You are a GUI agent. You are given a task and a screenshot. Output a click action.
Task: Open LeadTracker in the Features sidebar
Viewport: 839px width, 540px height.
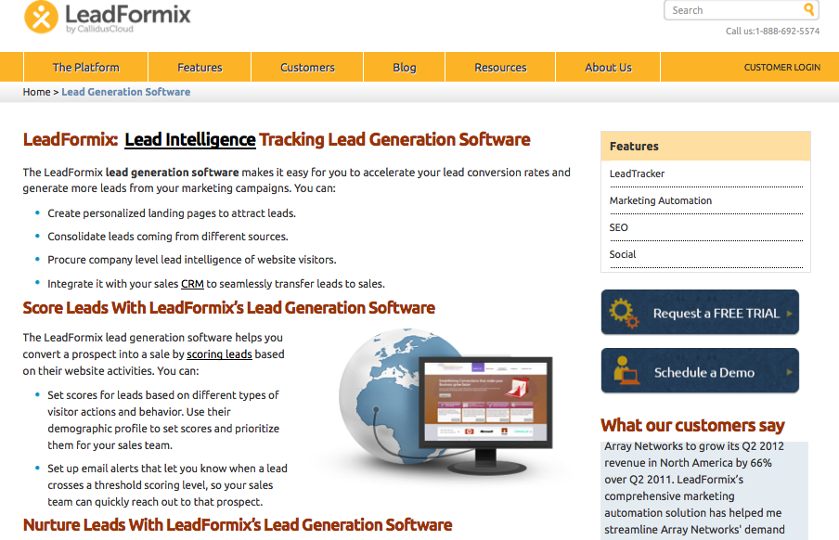point(637,174)
